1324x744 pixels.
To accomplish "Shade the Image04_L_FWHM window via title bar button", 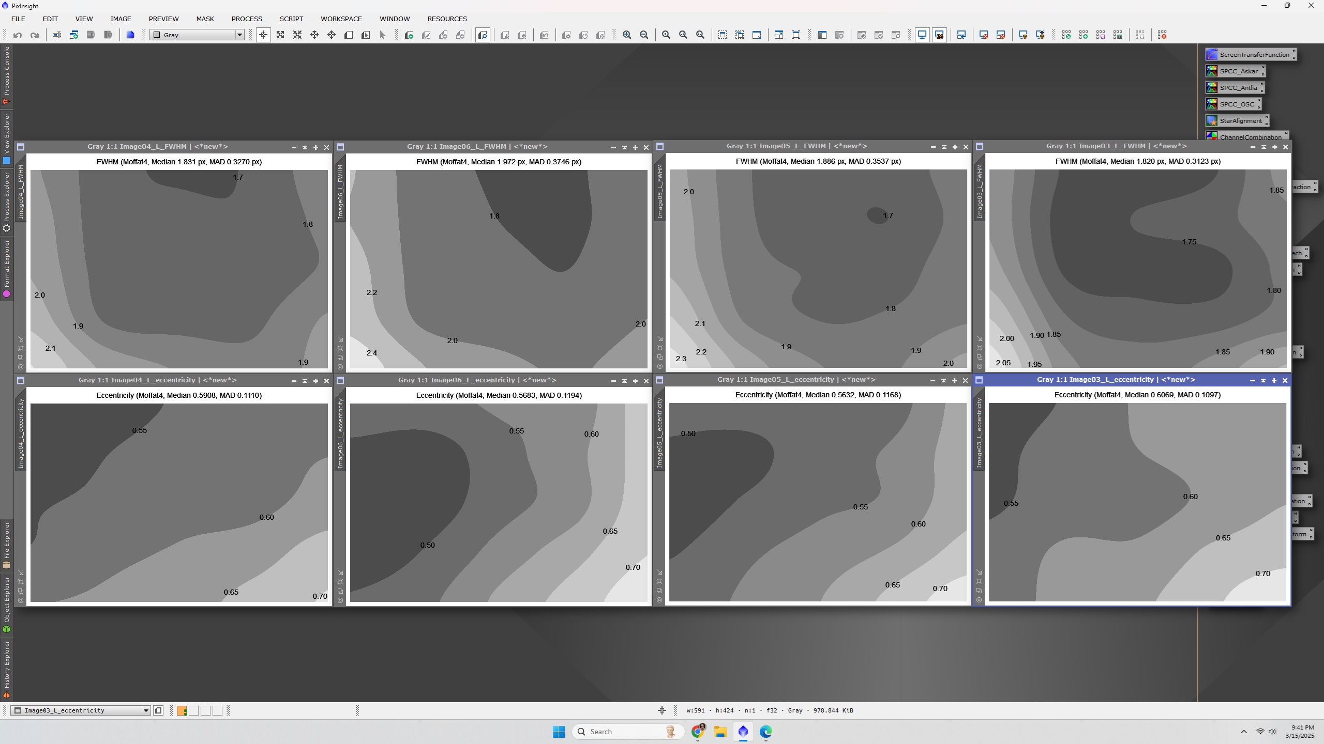I will coord(305,147).
